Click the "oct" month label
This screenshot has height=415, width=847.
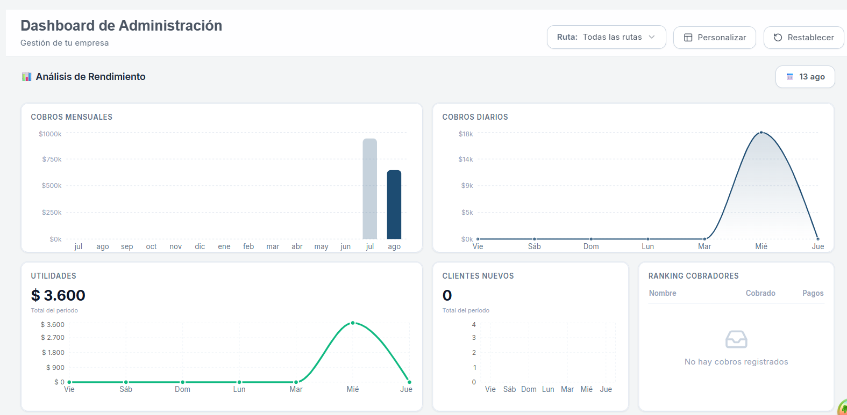pyautogui.click(x=151, y=246)
